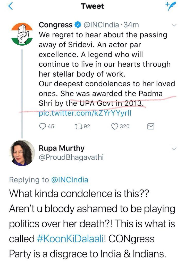The height and width of the screenshot is (264, 185).
Task: Share Congress tweet via envelope icon
Action: (x=151, y=126)
